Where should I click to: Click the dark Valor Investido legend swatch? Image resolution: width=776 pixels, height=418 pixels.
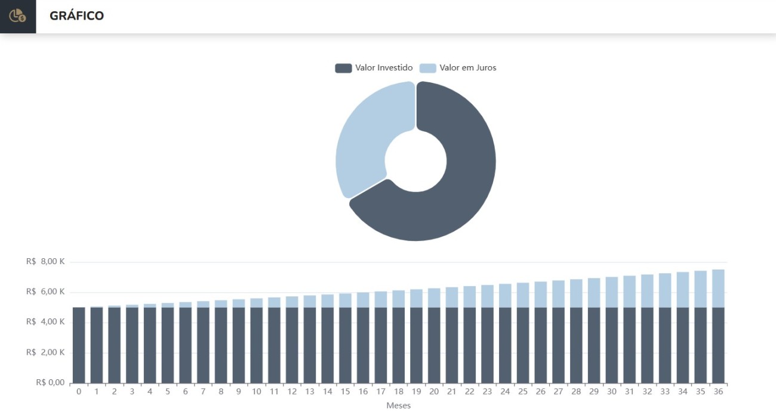coord(343,68)
